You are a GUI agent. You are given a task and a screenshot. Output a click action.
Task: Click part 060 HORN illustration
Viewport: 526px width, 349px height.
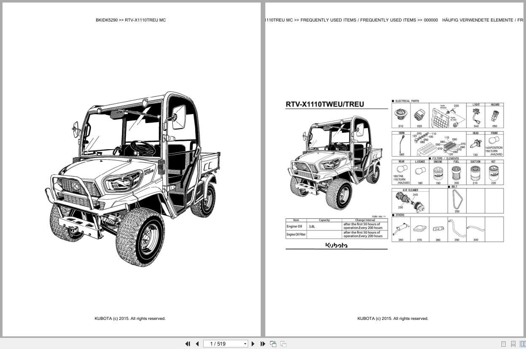click(x=401, y=144)
